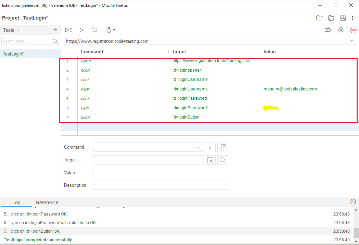The height and width of the screenshot is (245, 359).
Task: Save project floppy disk icon
Action: click(343, 18)
